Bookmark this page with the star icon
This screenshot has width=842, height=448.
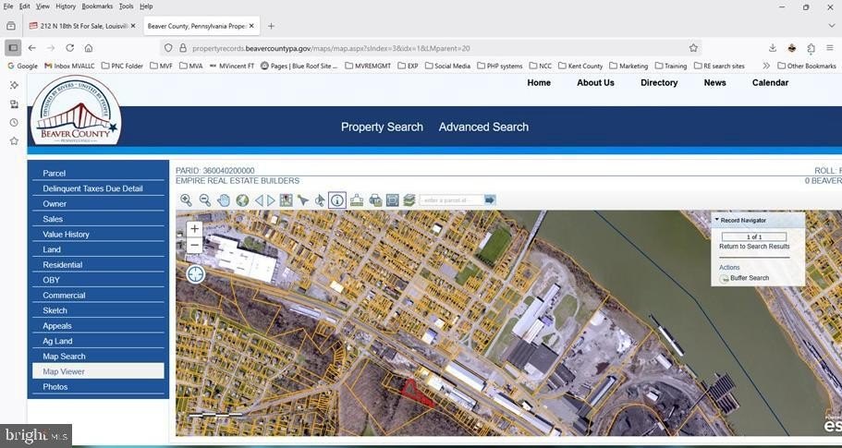coord(693,48)
